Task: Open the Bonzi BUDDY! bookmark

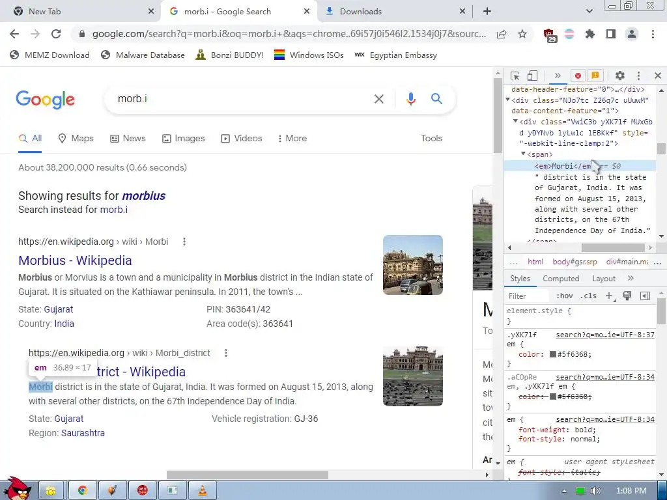Action: (229, 55)
